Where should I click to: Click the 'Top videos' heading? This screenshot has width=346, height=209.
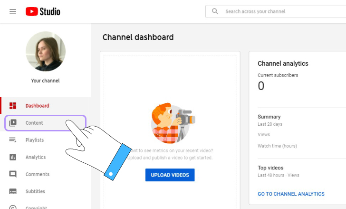pos(270,168)
